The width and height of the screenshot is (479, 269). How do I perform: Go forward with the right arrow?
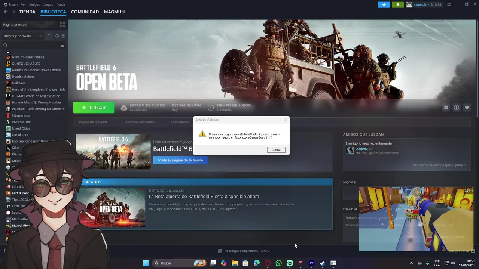(13, 12)
